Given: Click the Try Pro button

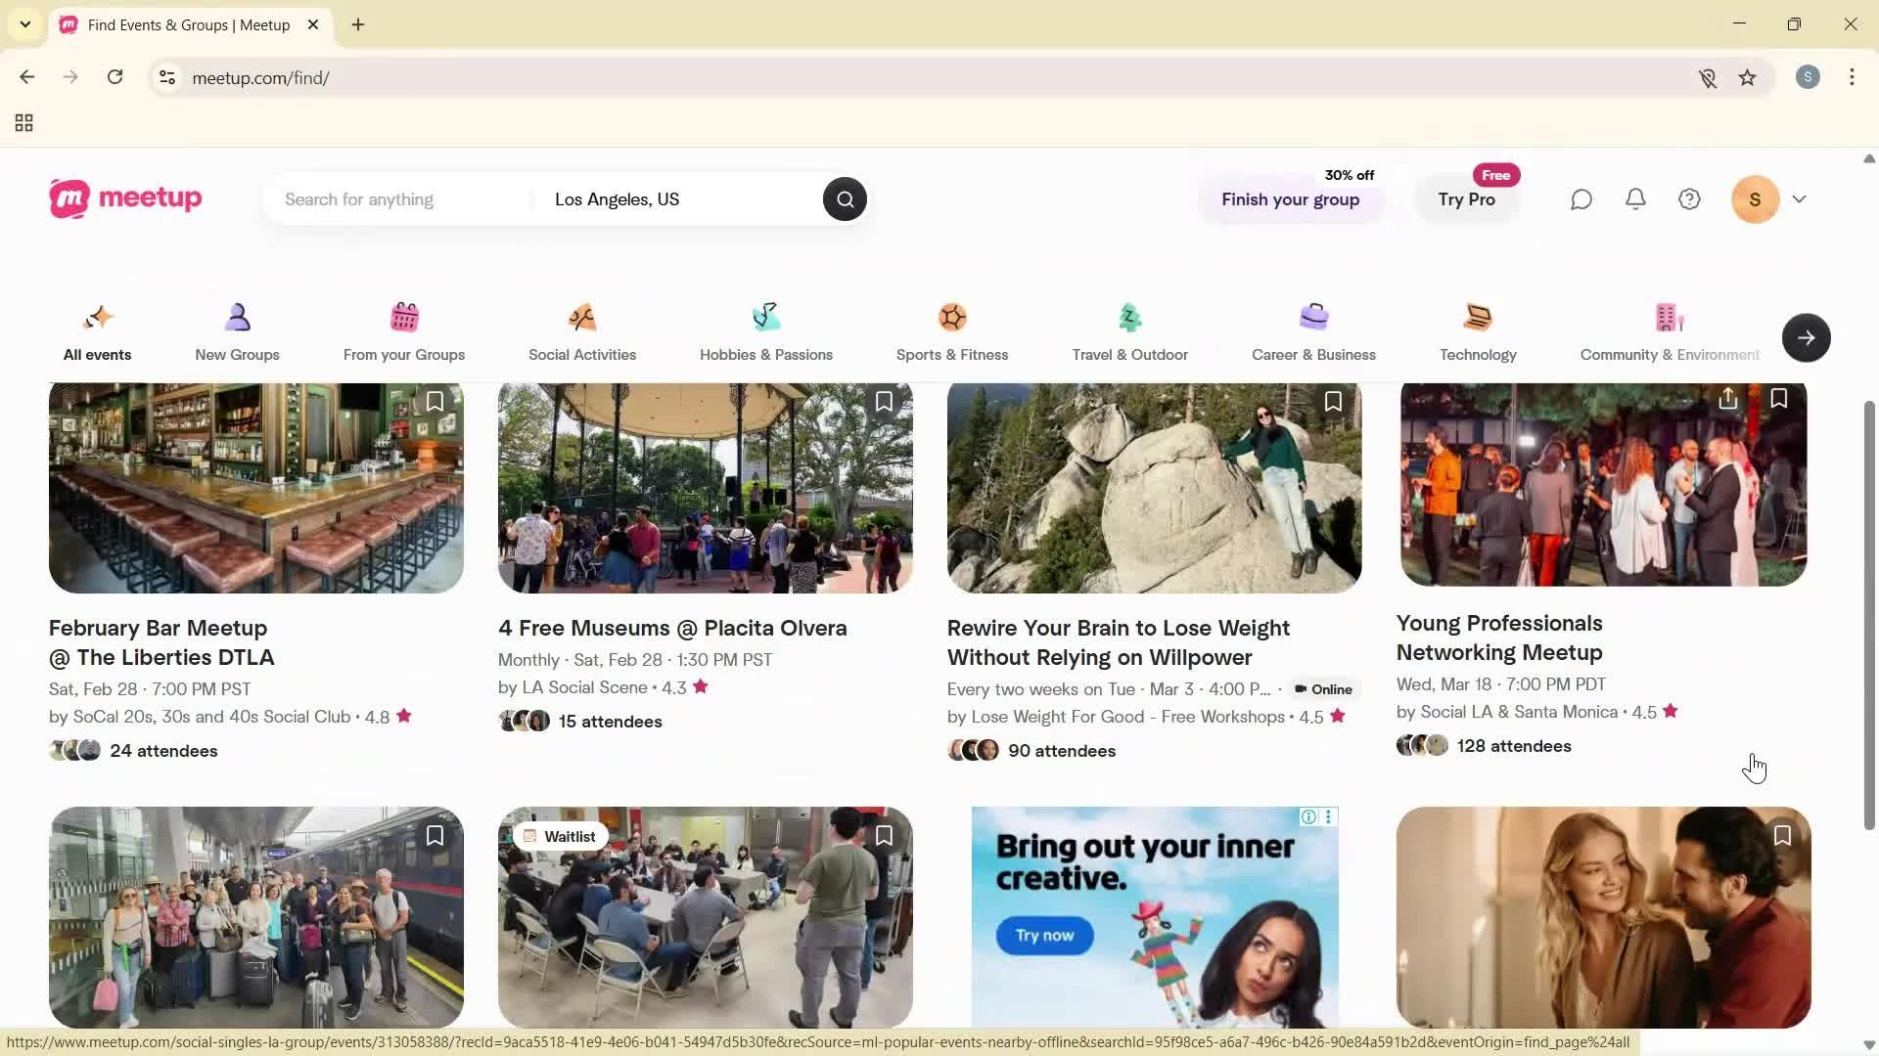Looking at the screenshot, I should [1466, 199].
